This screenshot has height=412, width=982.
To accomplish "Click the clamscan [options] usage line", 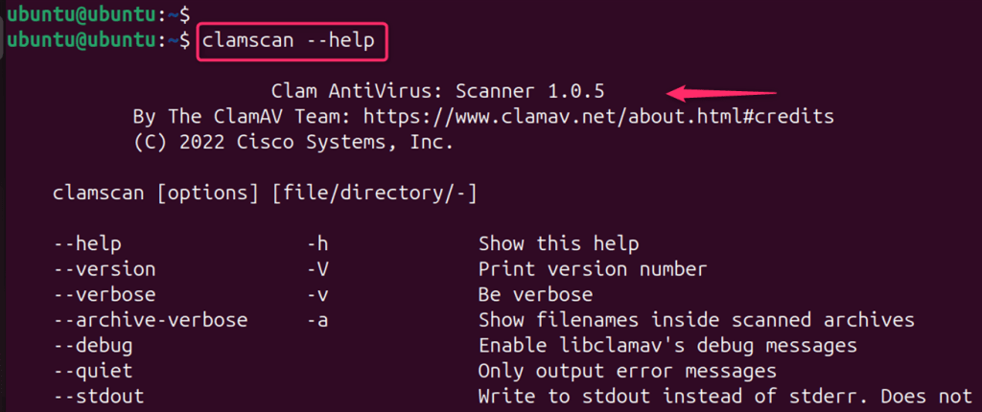I will point(265,194).
